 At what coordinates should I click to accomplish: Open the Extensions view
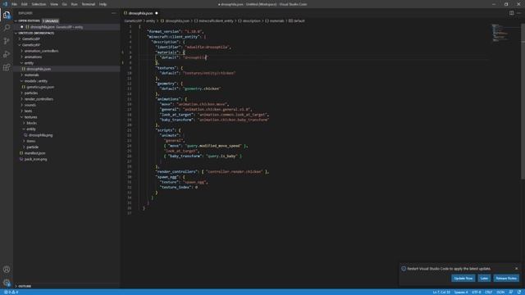(x=7, y=67)
